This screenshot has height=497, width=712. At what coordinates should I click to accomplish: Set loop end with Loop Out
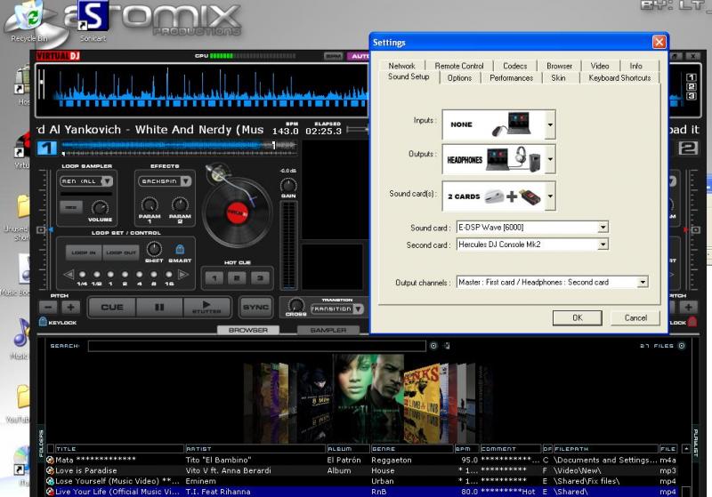pyautogui.click(x=121, y=253)
